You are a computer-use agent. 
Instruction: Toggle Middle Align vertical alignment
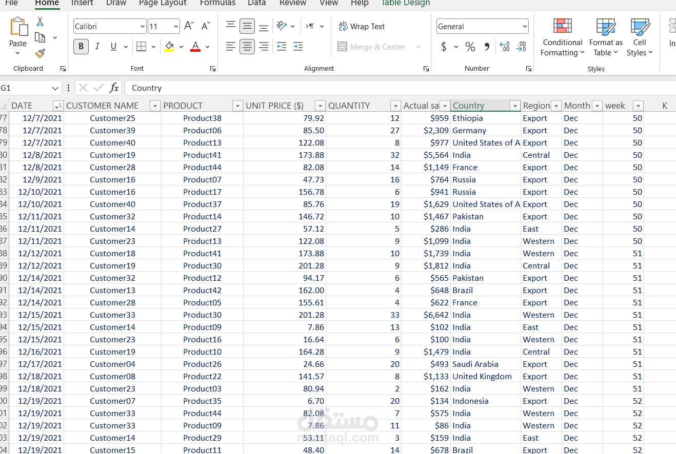tap(247, 26)
